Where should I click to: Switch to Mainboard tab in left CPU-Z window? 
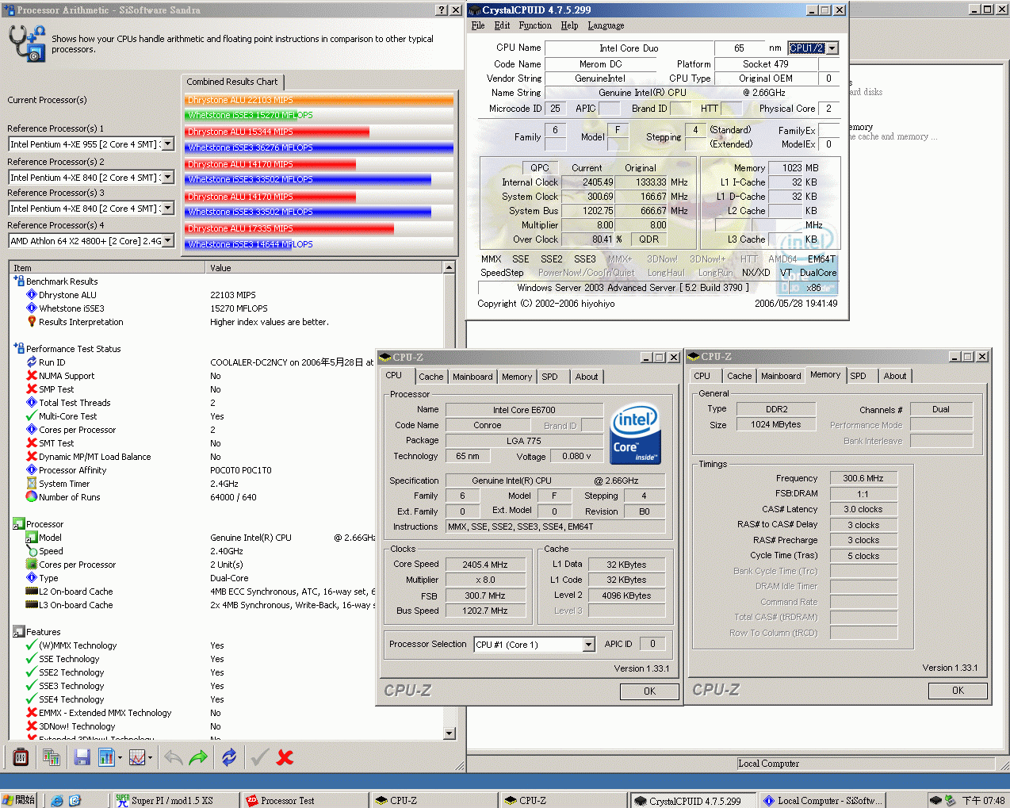(472, 377)
